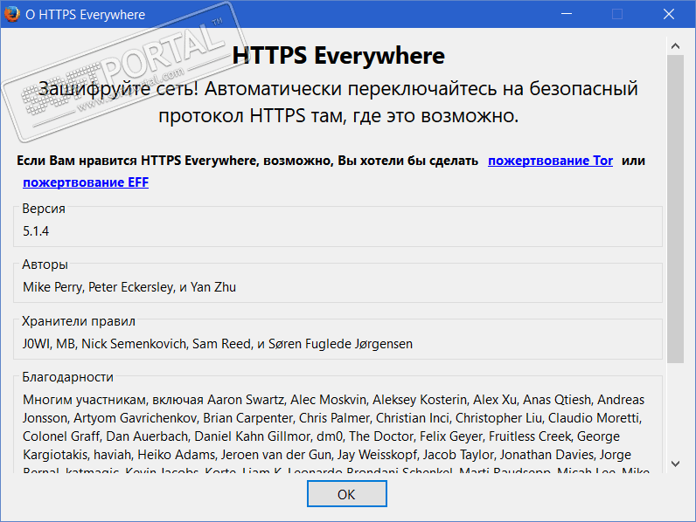Click the scrollbar up arrow

[x=676, y=46]
